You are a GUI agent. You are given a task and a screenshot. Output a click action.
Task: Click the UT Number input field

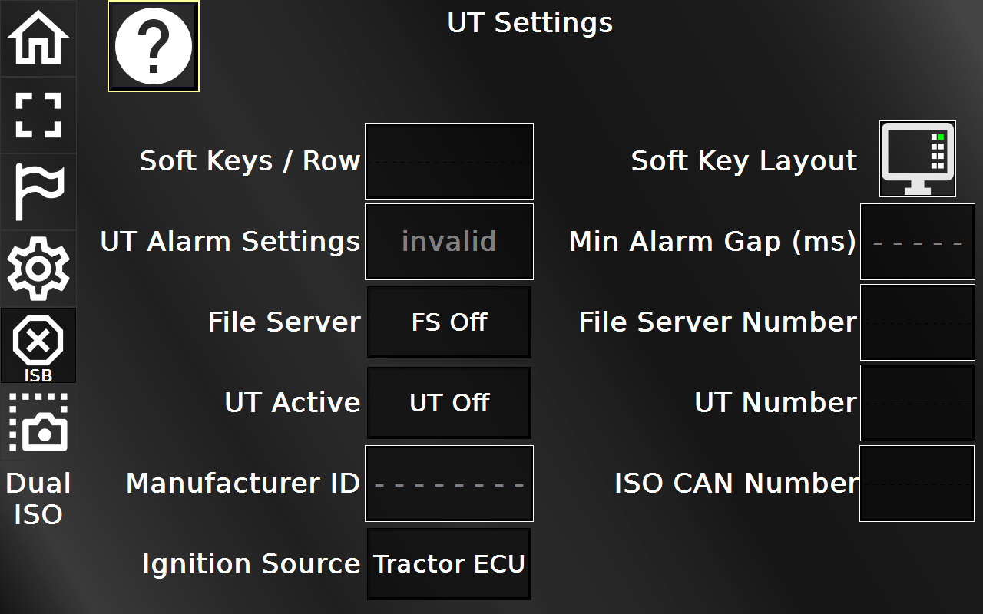pyautogui.click(x=917, y=402)
